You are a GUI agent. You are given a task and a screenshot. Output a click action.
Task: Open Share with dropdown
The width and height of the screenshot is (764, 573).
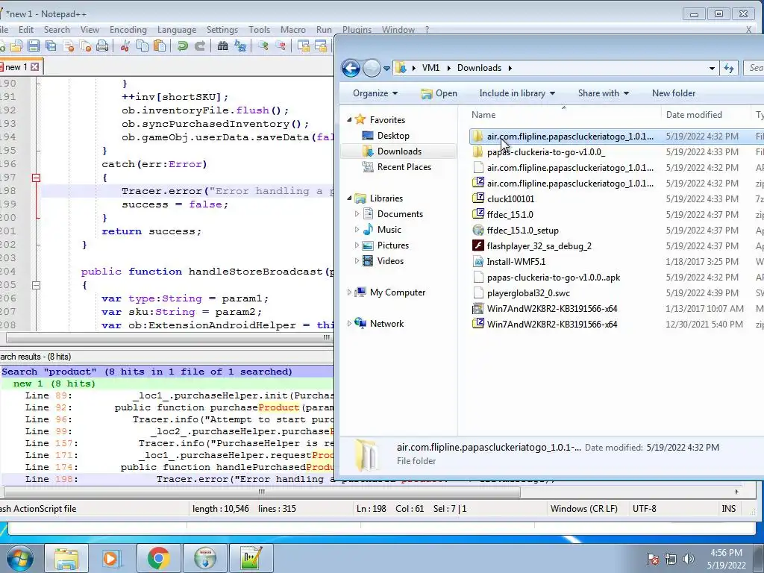click(x=603, y=93)
